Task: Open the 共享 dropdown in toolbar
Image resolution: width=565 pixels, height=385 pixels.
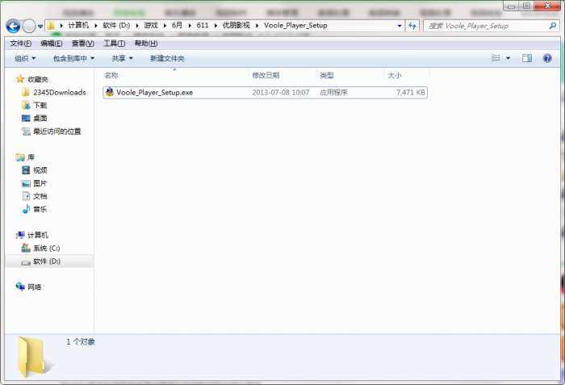Action: (x=122, y=58)
